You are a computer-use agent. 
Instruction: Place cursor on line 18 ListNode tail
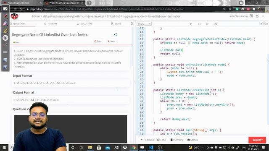[x=171, y=50]
